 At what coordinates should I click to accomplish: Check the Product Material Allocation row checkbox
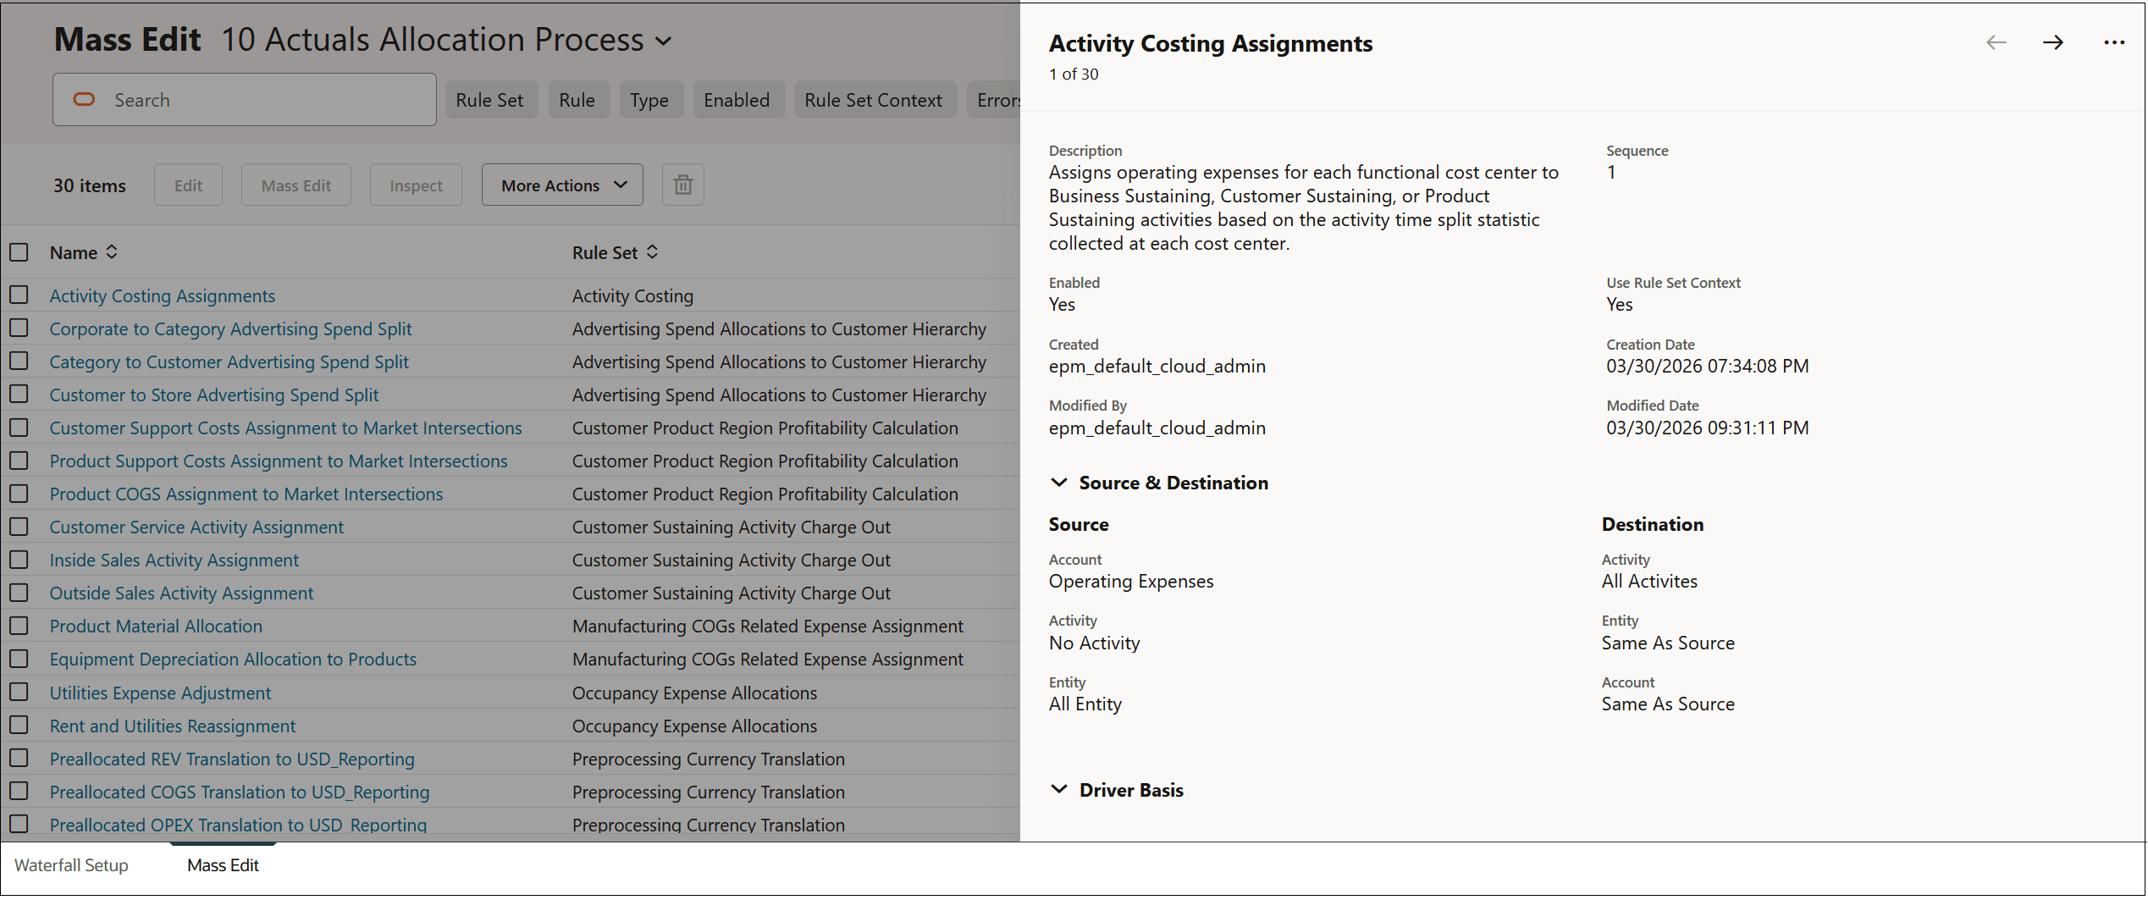click(x=19, y=626)
